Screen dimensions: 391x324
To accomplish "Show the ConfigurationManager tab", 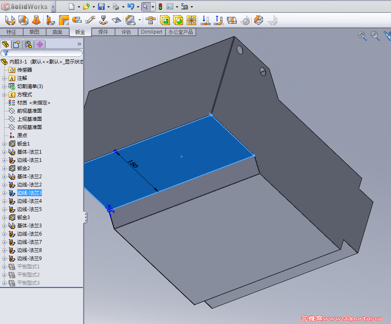I will [28, 44].
